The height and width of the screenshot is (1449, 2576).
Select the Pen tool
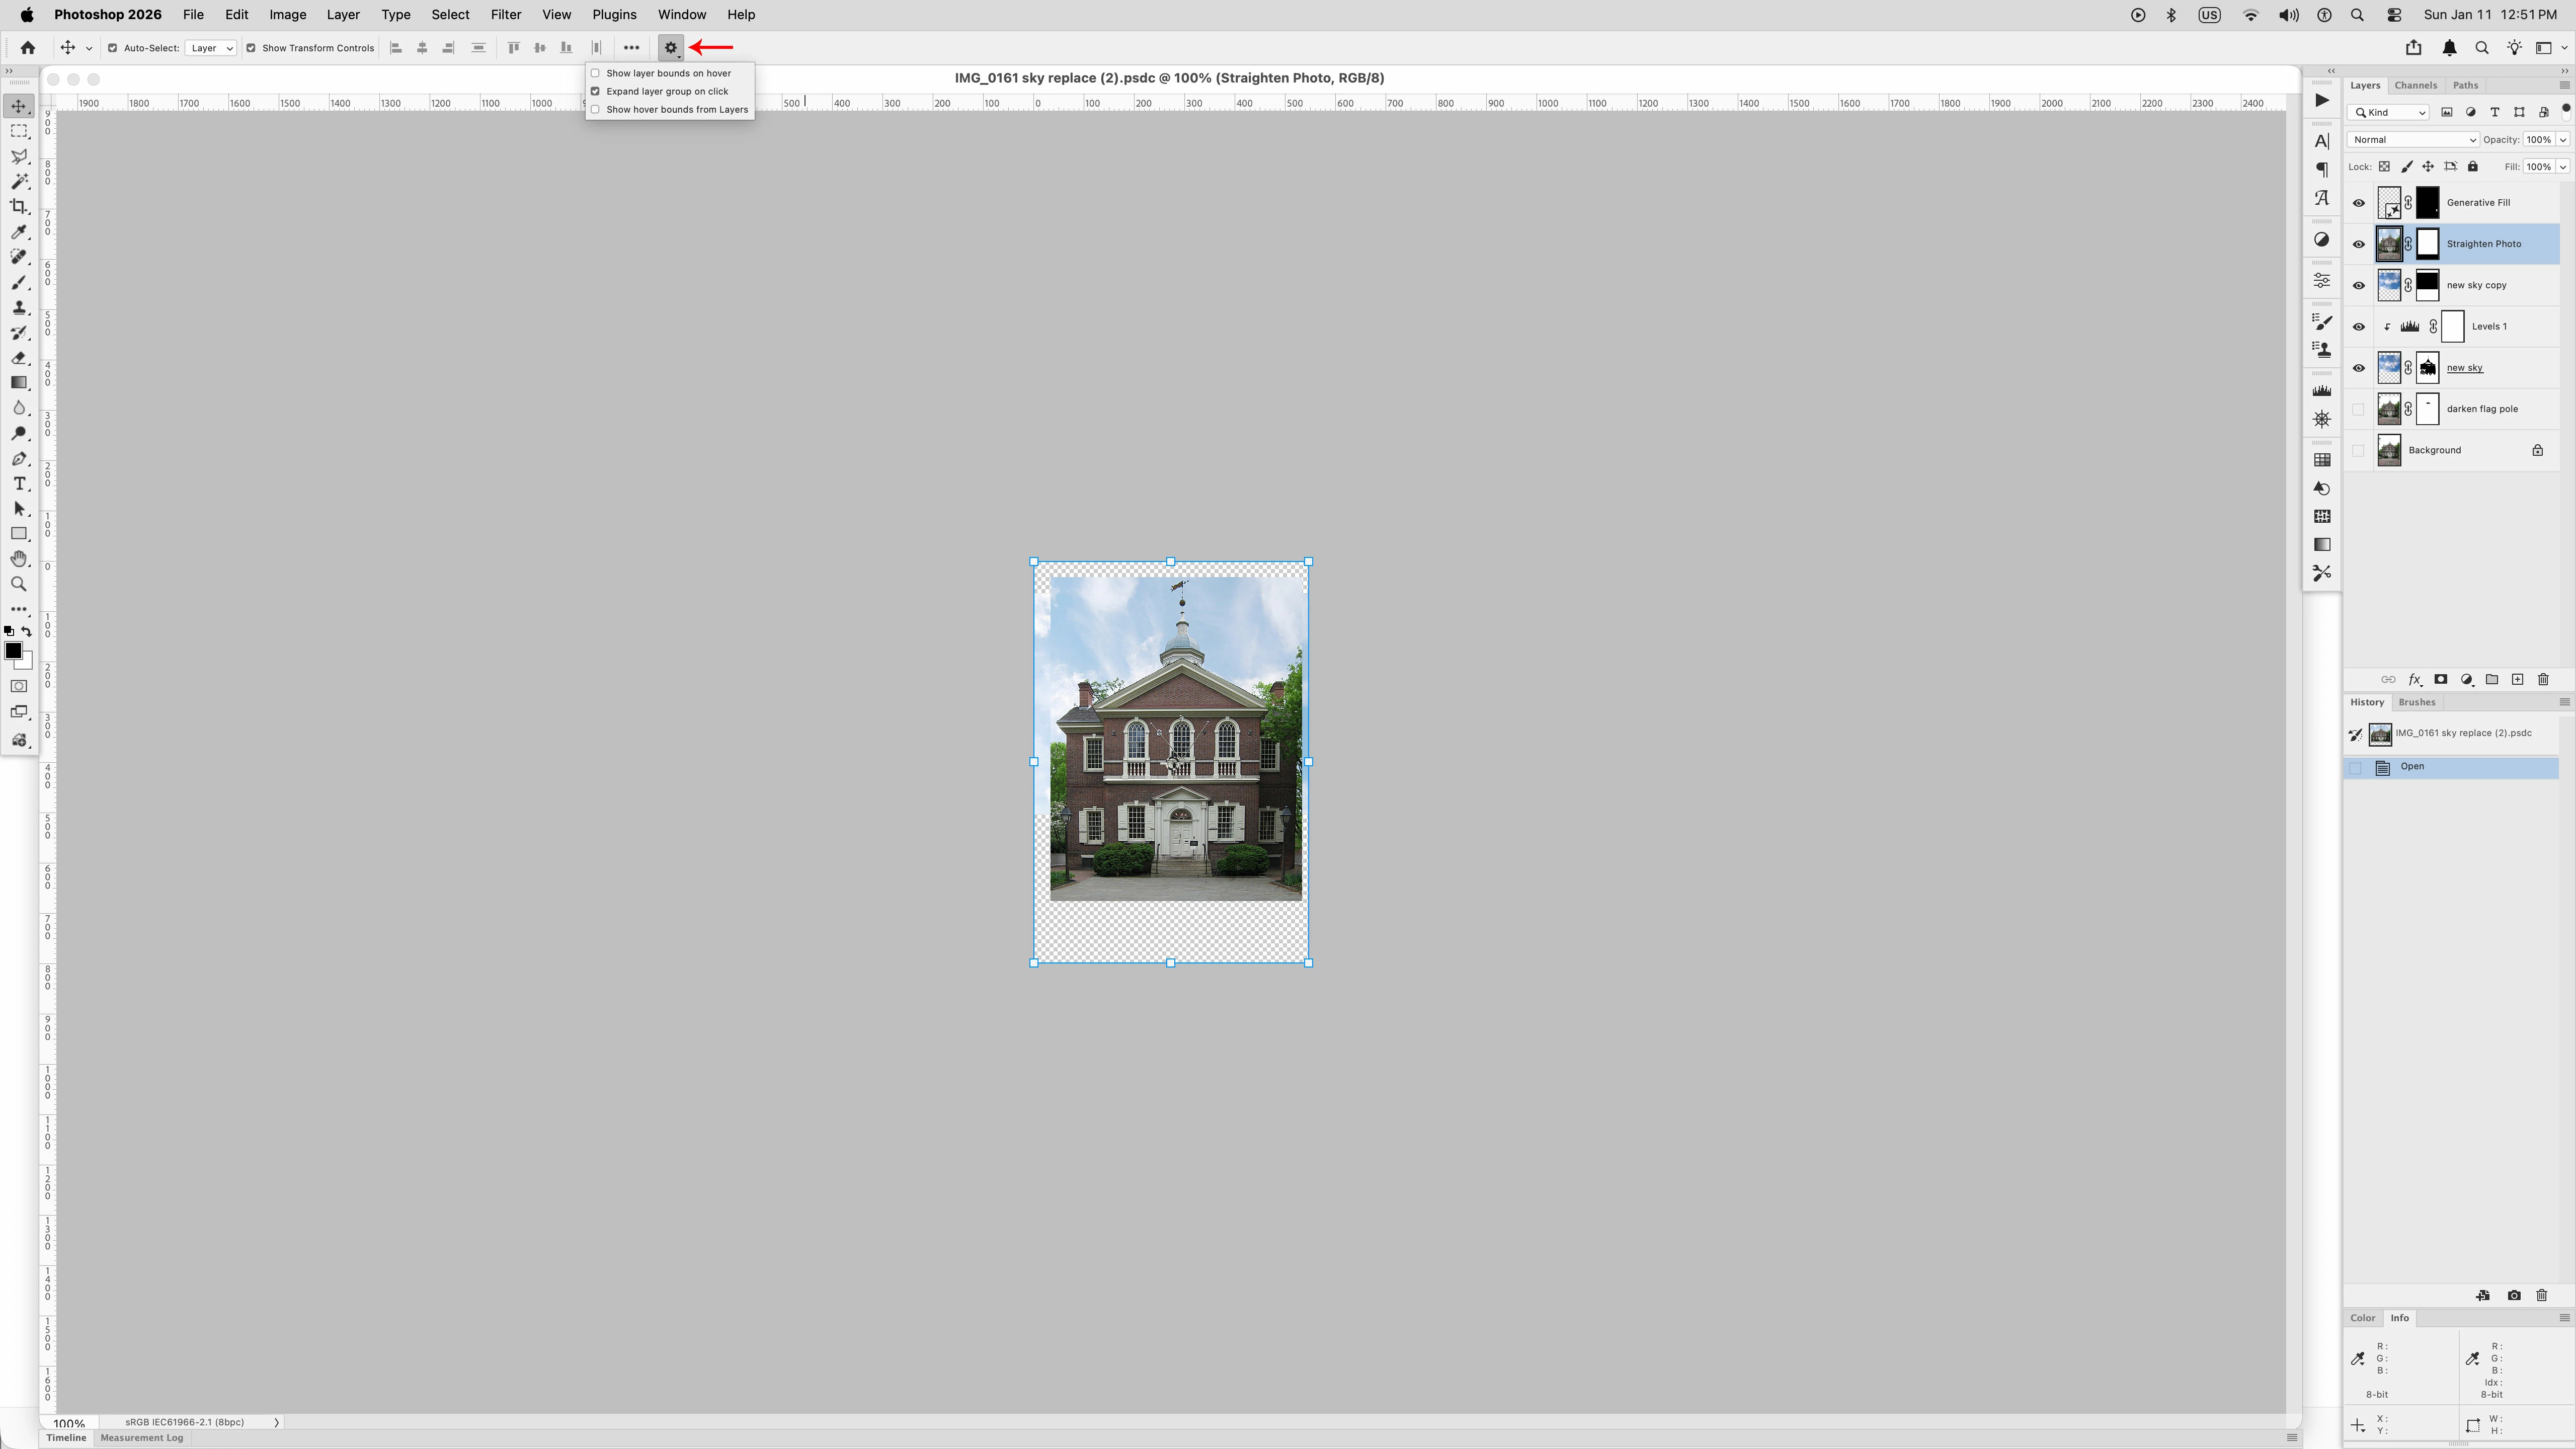coord(19,459)
